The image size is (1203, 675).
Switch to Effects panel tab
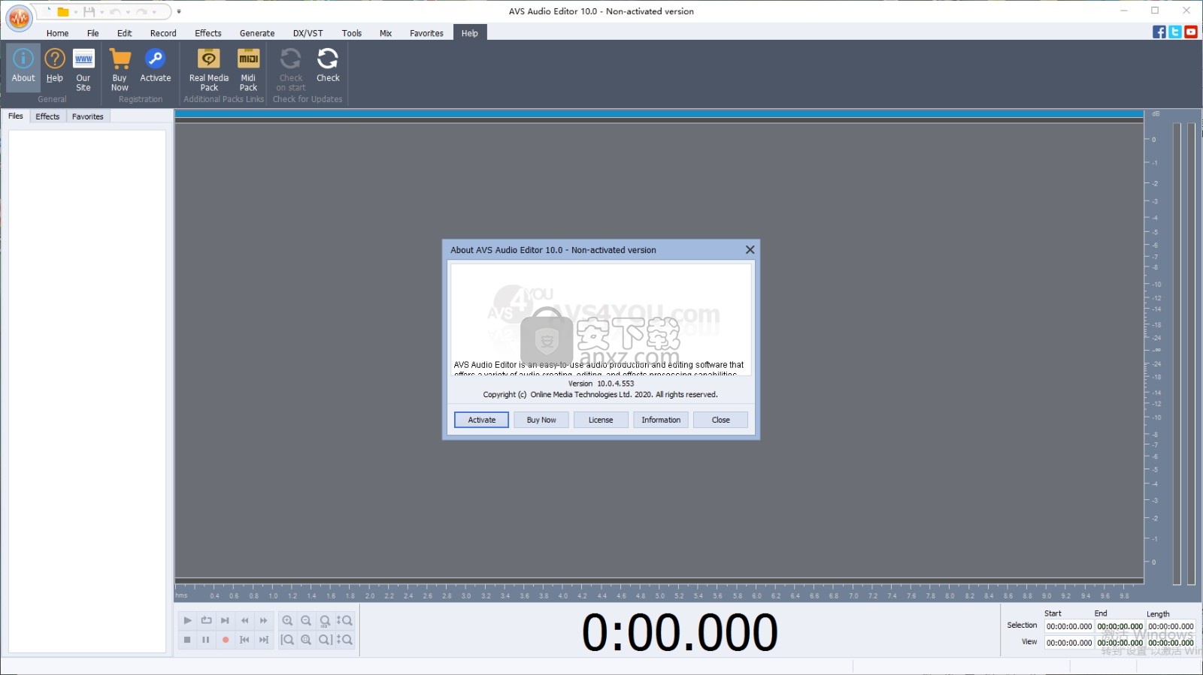point(47,116)
